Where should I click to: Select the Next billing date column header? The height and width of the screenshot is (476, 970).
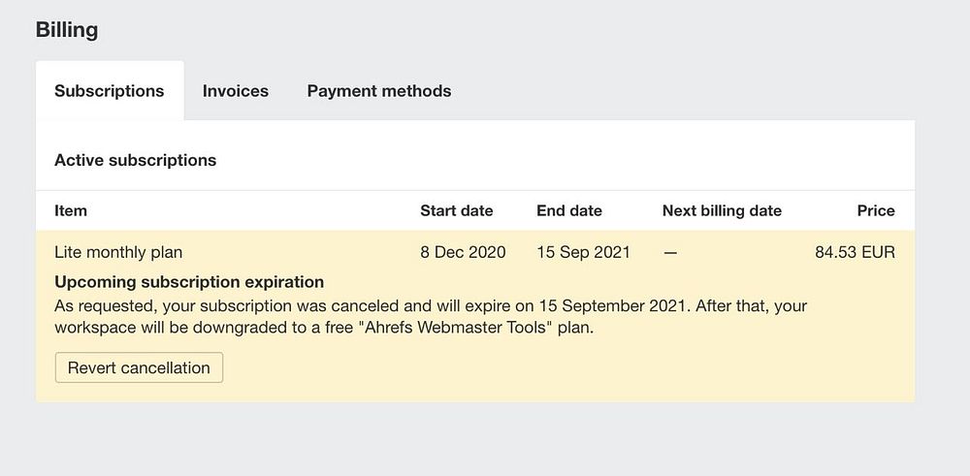tap(722, 210)
